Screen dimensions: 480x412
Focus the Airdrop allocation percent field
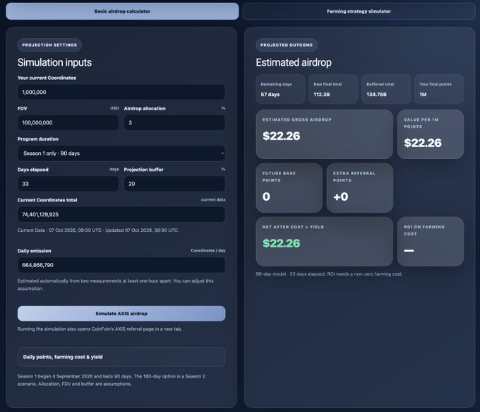174,123
